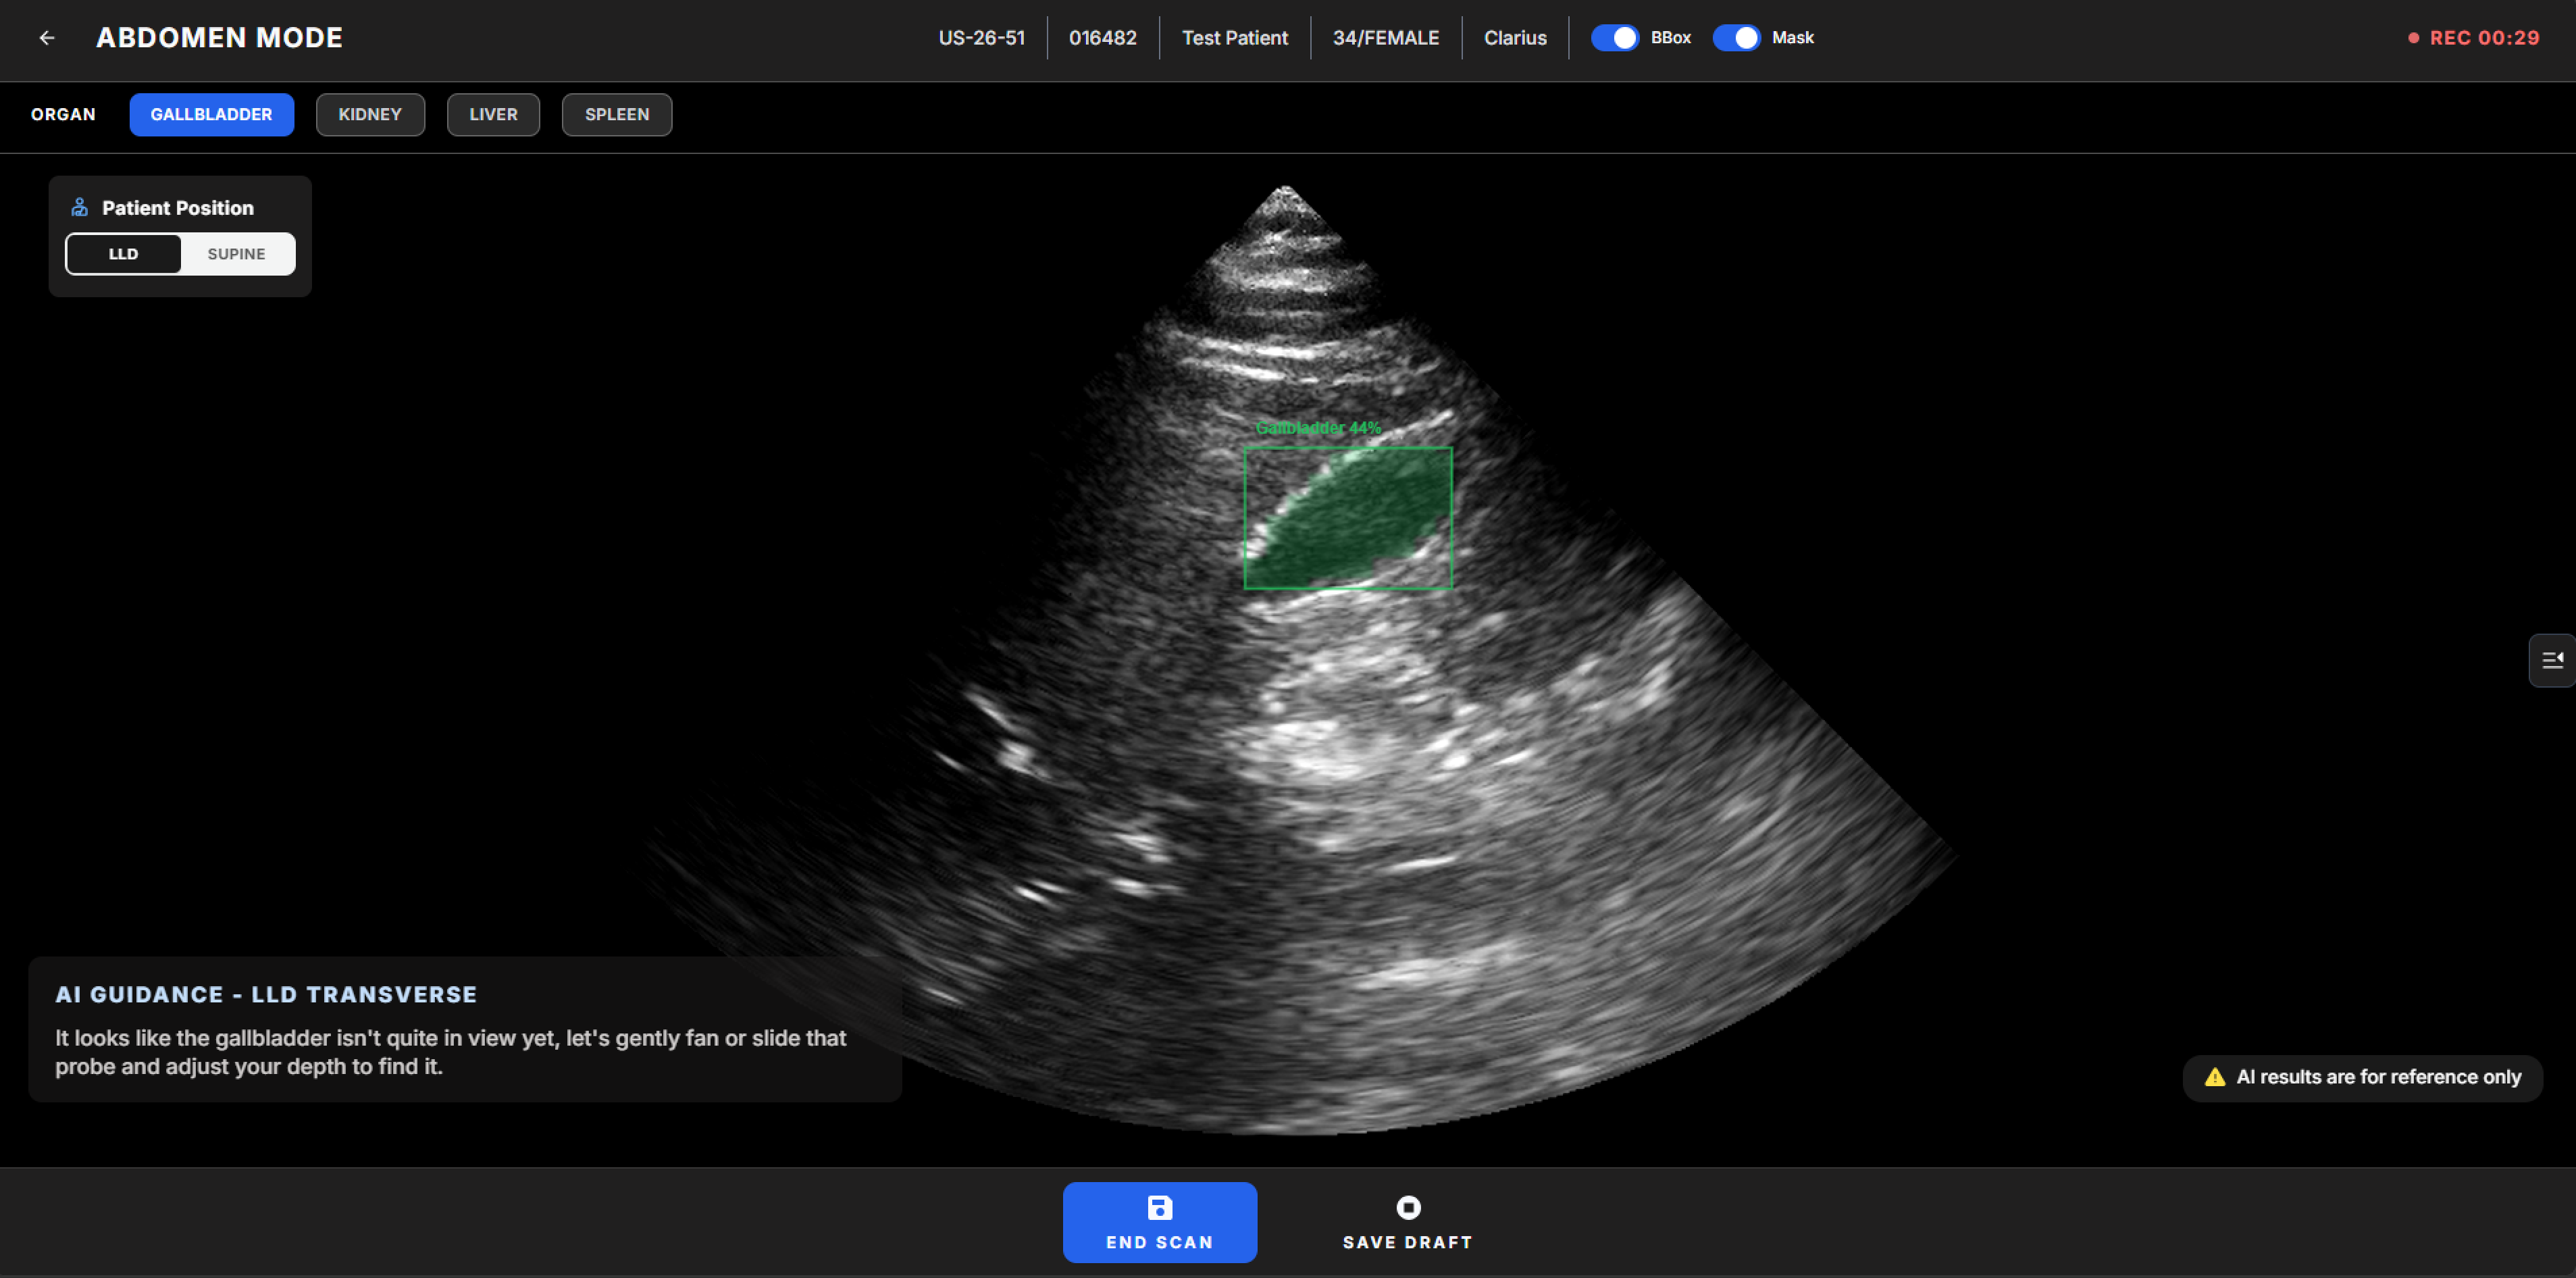Click SAVE DRAFT button

(1408, 1222)
